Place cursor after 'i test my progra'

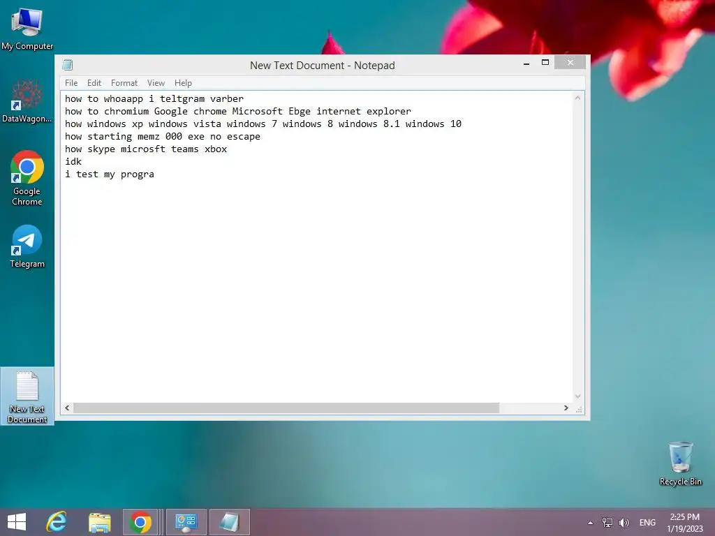point(155,174)
